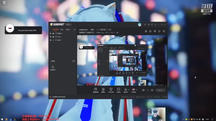Click the mode pill next to logo

[x=69, y=24]
